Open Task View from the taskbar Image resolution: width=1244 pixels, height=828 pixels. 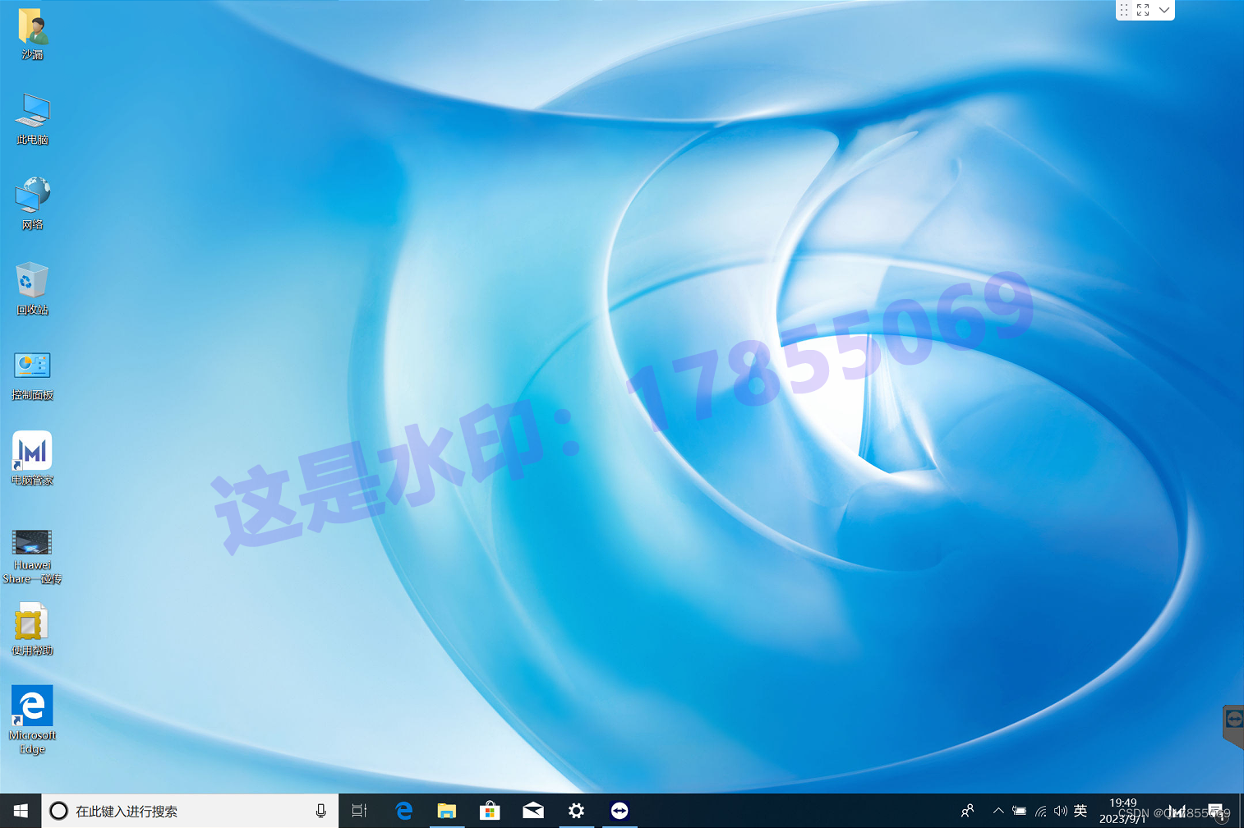pos(360,811)
